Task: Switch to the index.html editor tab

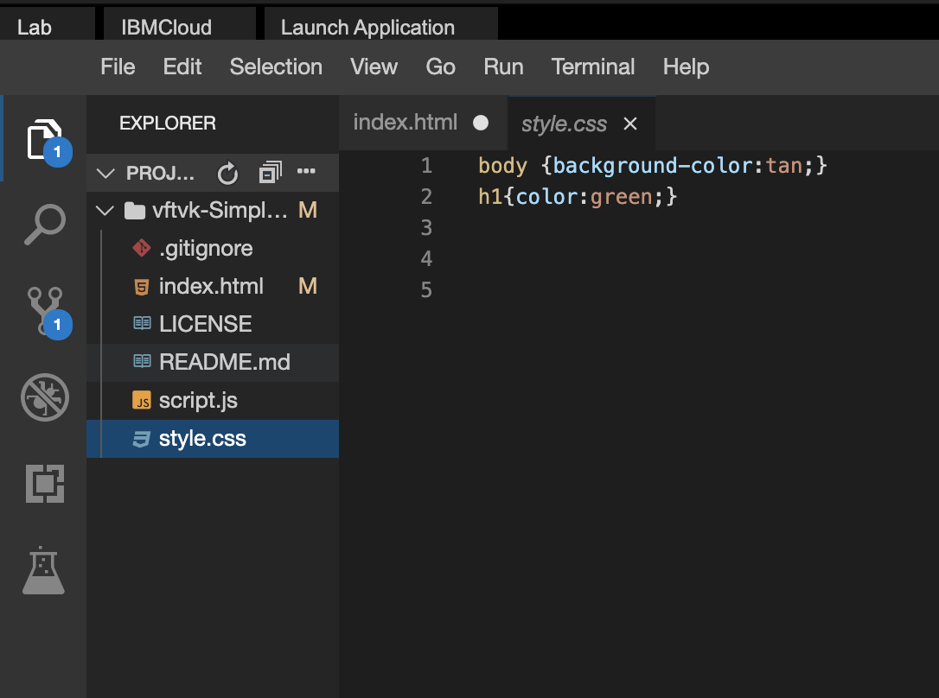Action: pos(405,123)
